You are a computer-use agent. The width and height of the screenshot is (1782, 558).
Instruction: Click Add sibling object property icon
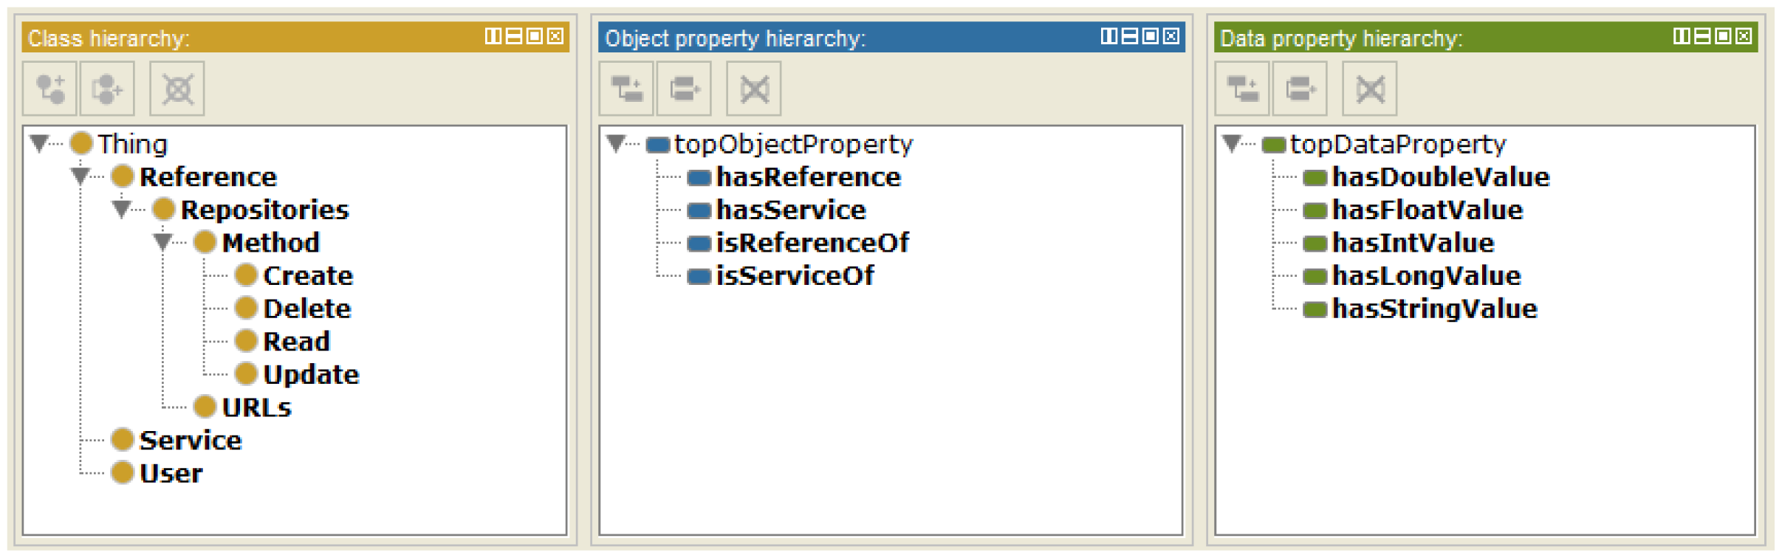coord(684,89)
